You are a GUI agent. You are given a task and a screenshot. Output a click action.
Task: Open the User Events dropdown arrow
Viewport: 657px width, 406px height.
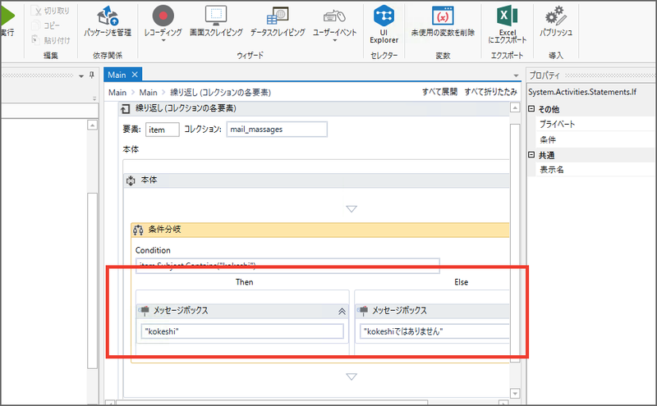pyautogui.click(x=335, y=41)
